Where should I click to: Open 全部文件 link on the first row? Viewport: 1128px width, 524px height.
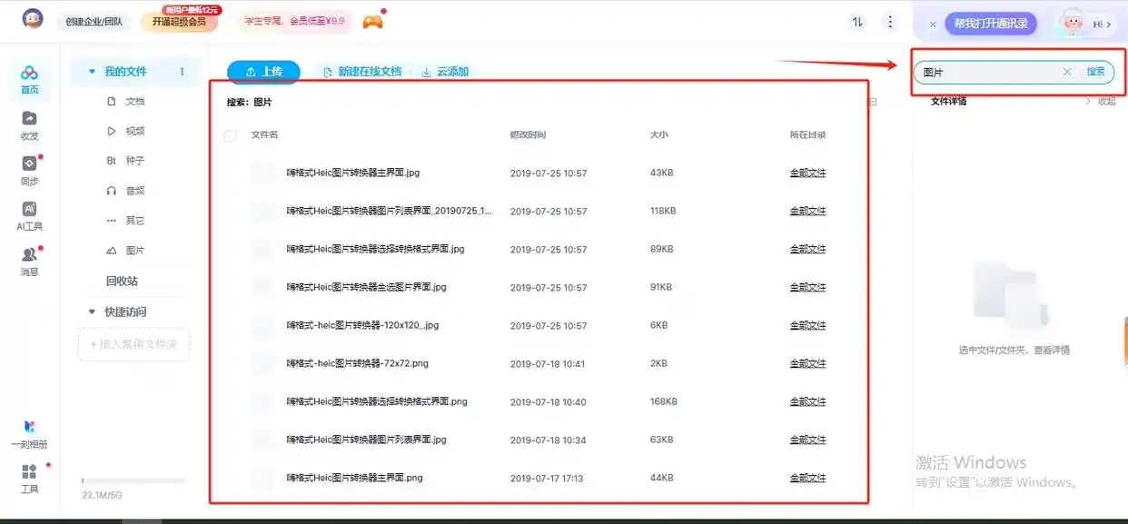coord(807,172)
